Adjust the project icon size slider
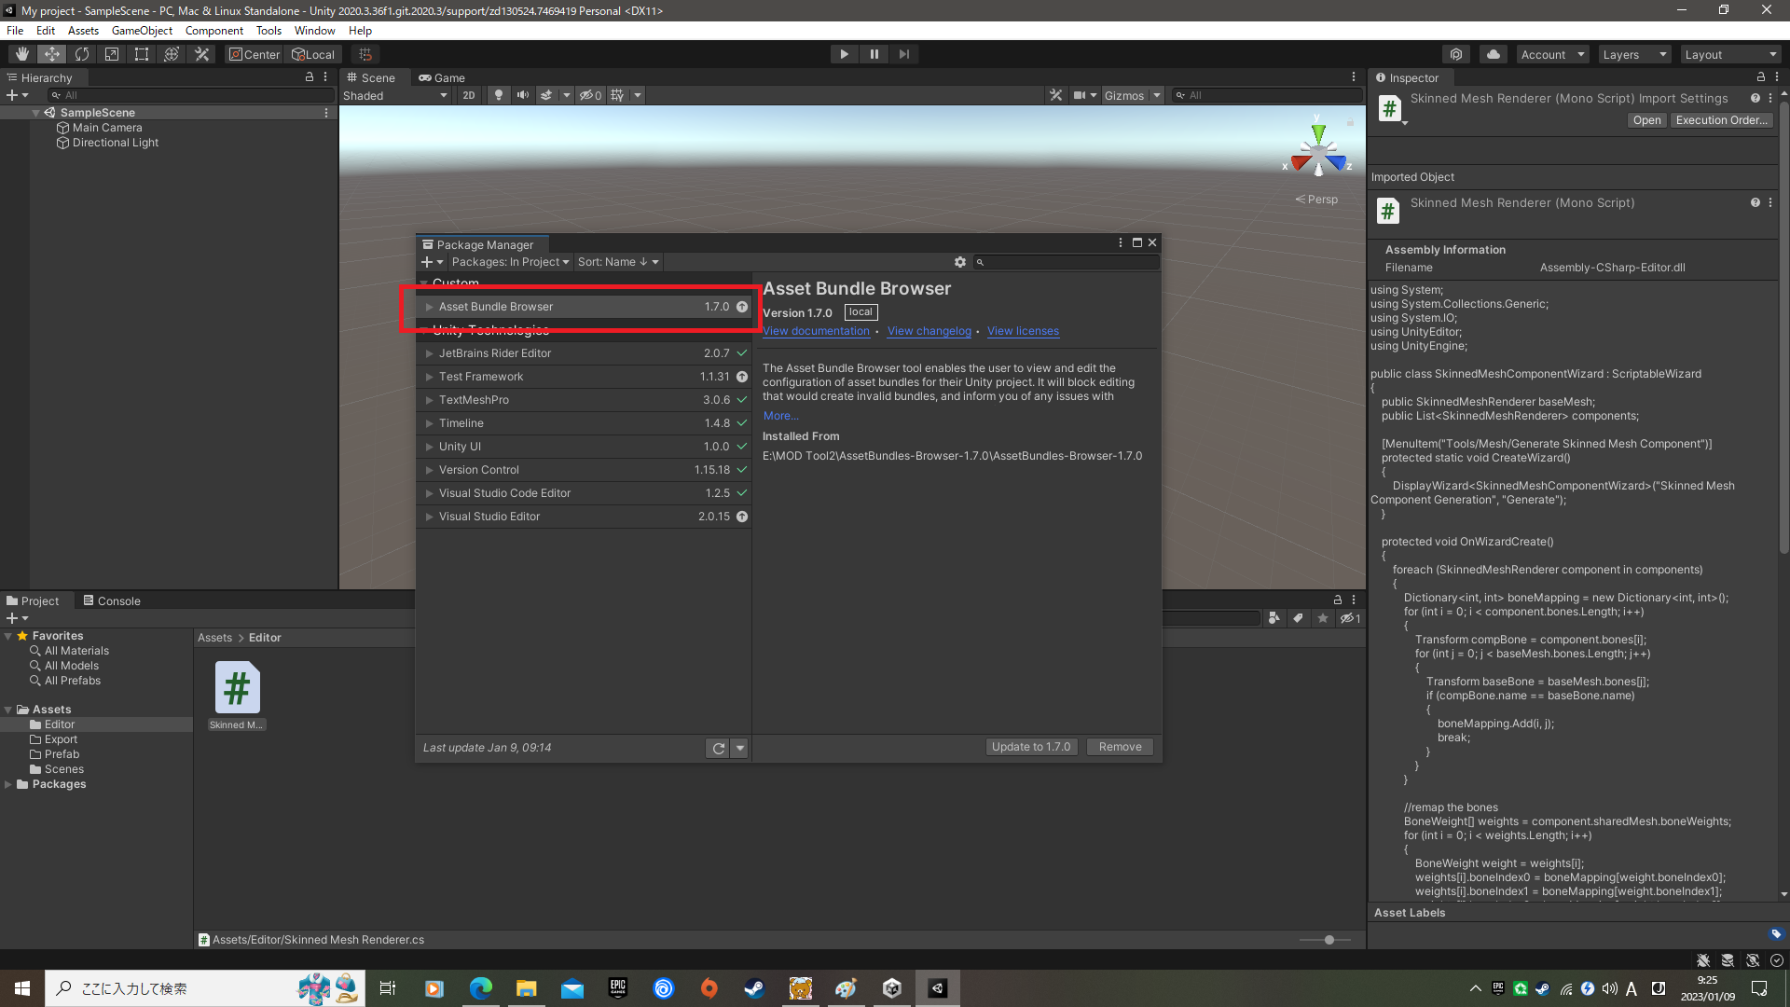 coord(1329,940)
